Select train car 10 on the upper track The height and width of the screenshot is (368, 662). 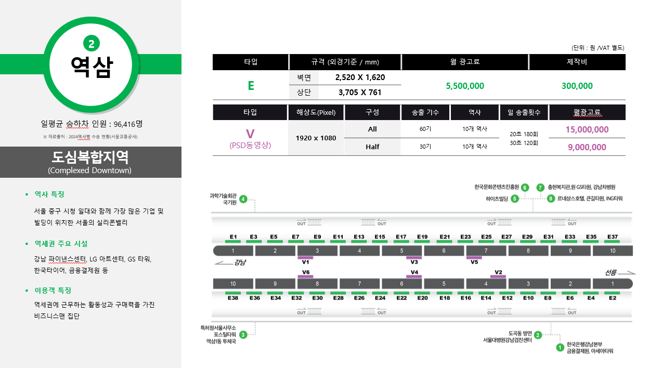click(613, 251)
